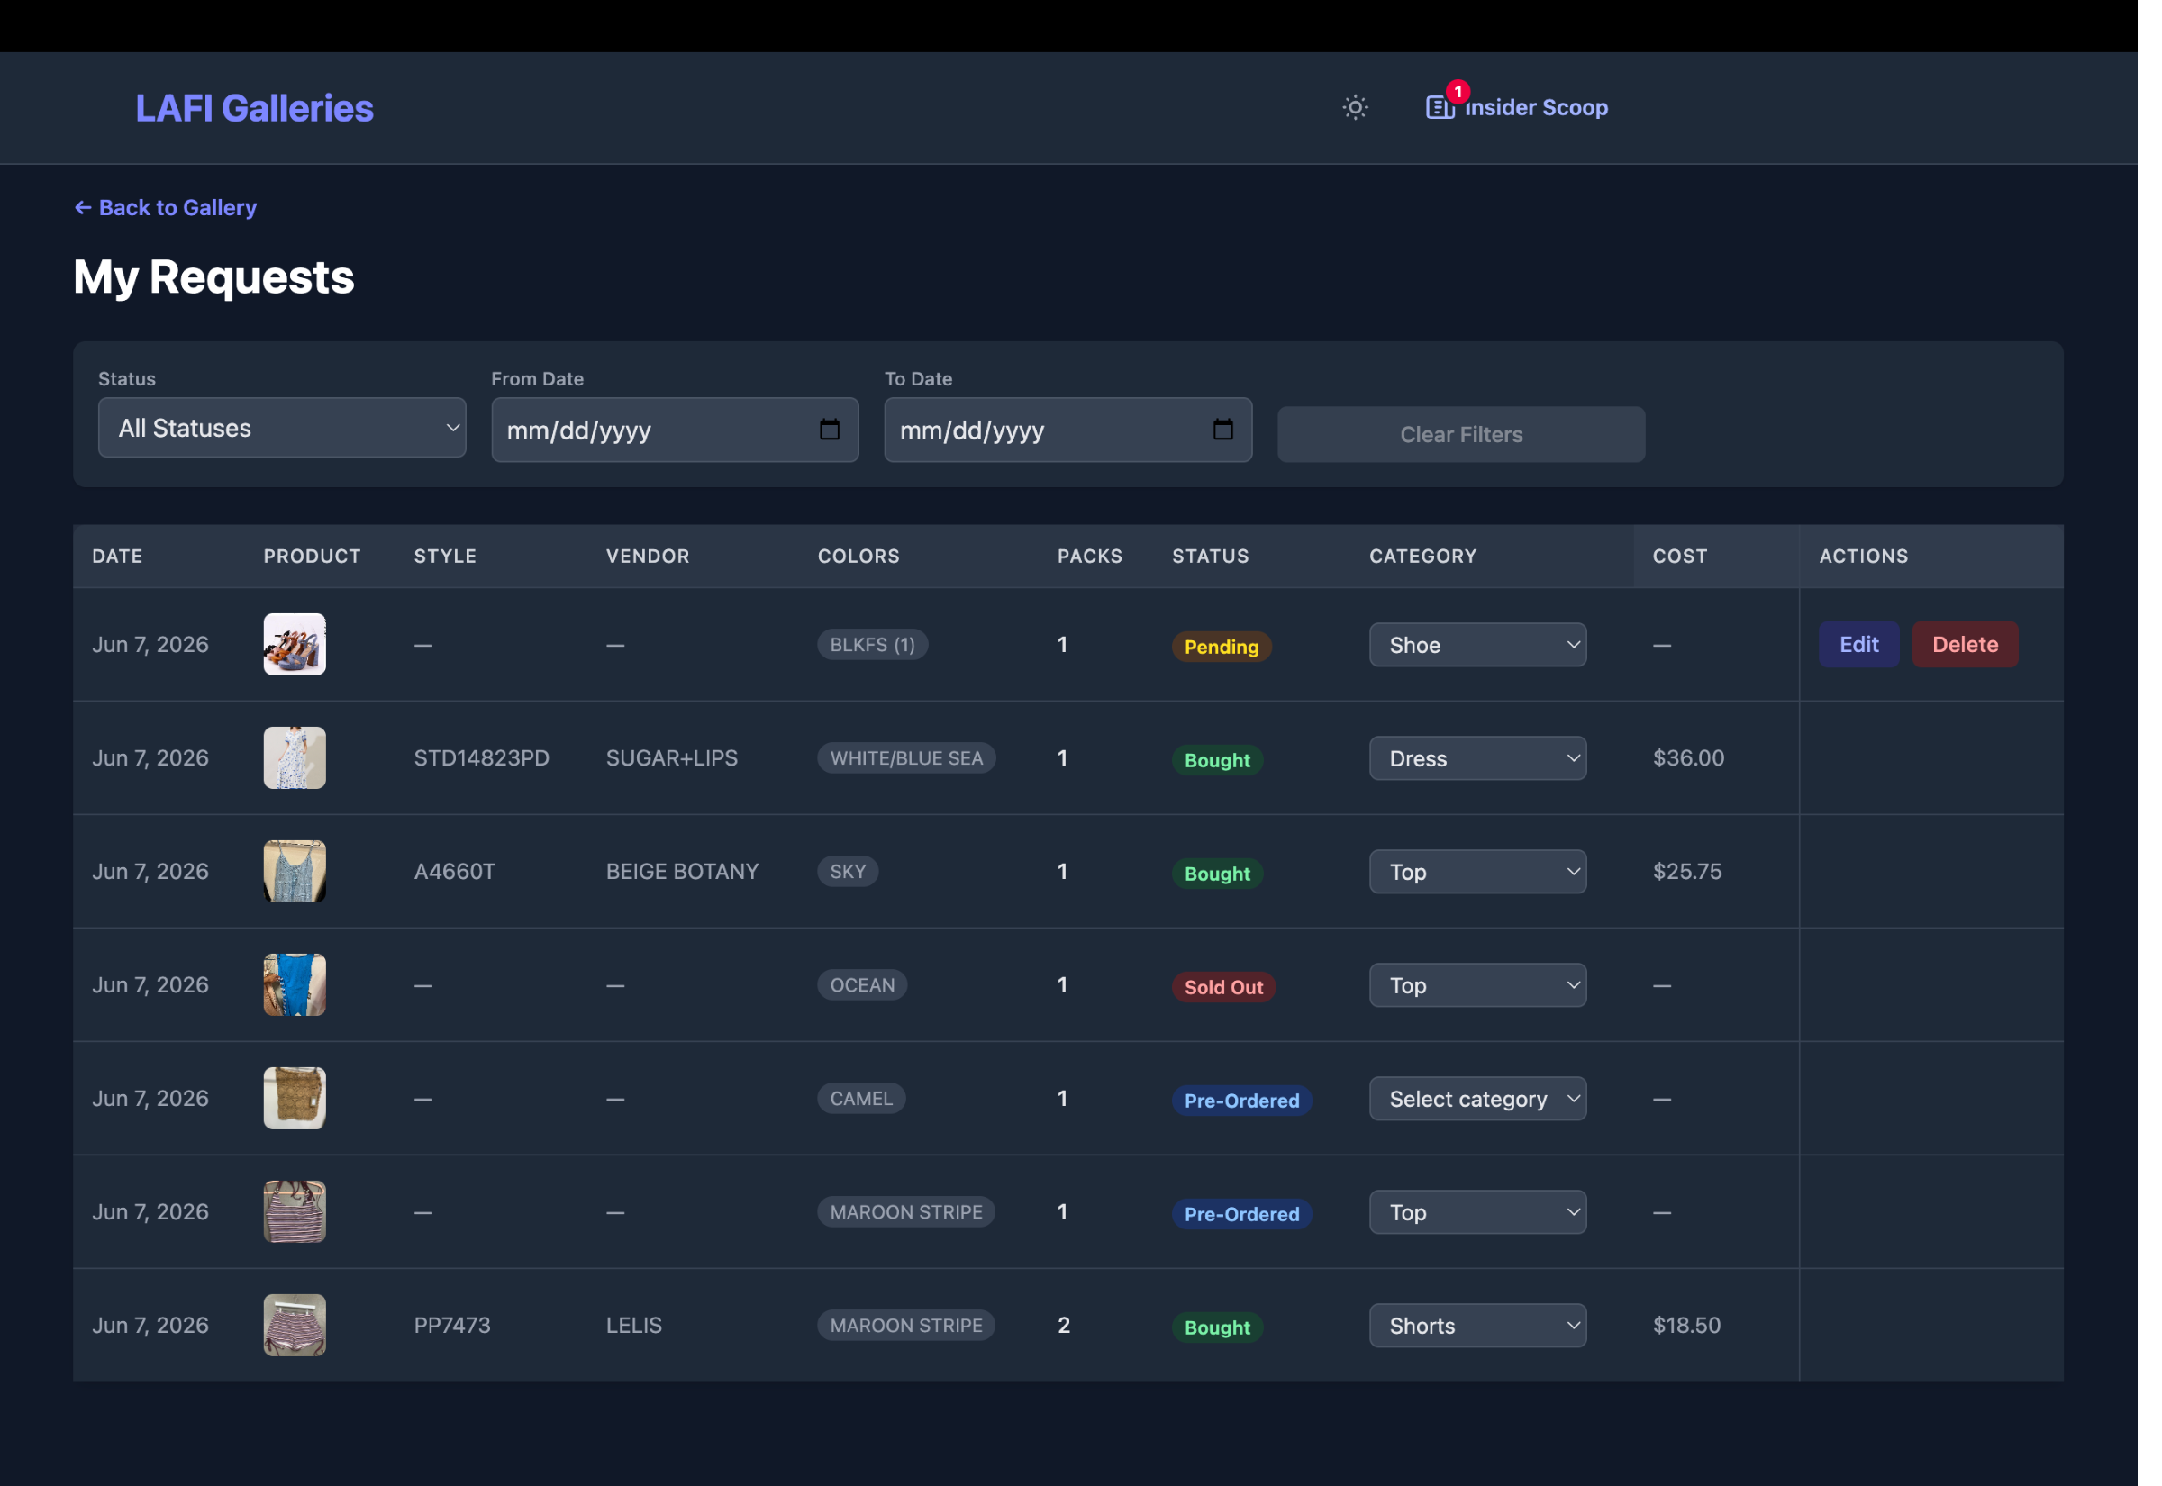2162x1486 pixels.
Task: Click the CATEGORY column header
Action: [1422, 557]
